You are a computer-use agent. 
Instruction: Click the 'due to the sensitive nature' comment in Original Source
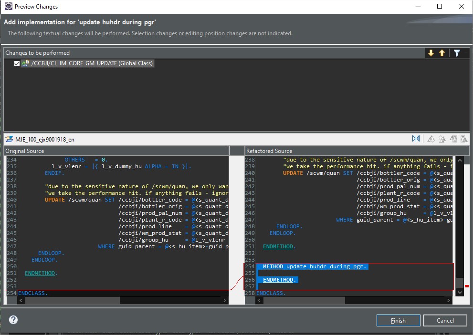137,186
